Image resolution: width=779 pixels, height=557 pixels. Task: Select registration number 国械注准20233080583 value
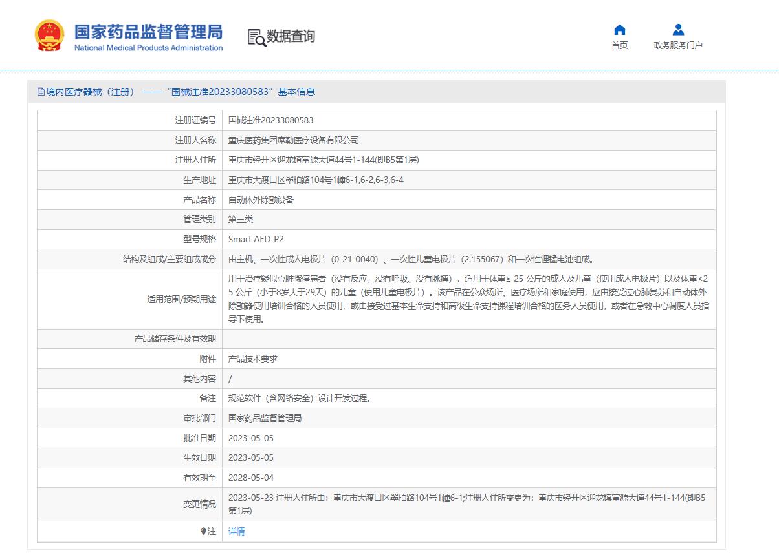click(270, 120)
